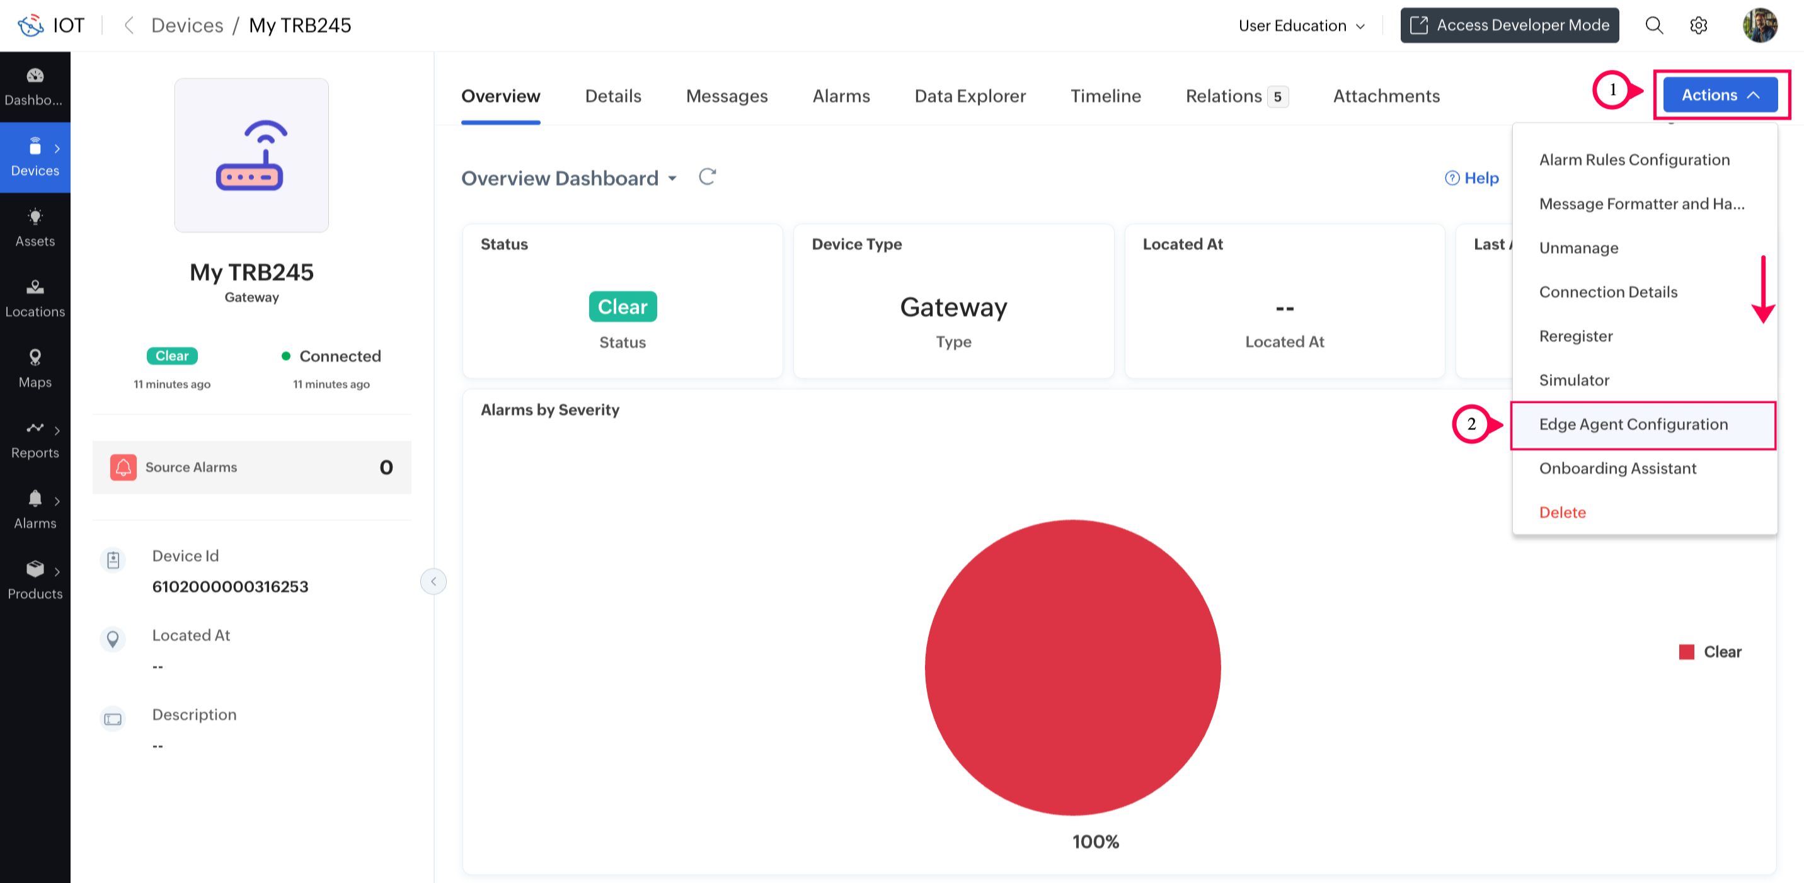Choose Delete from the Actions menu

(1561, 513)
